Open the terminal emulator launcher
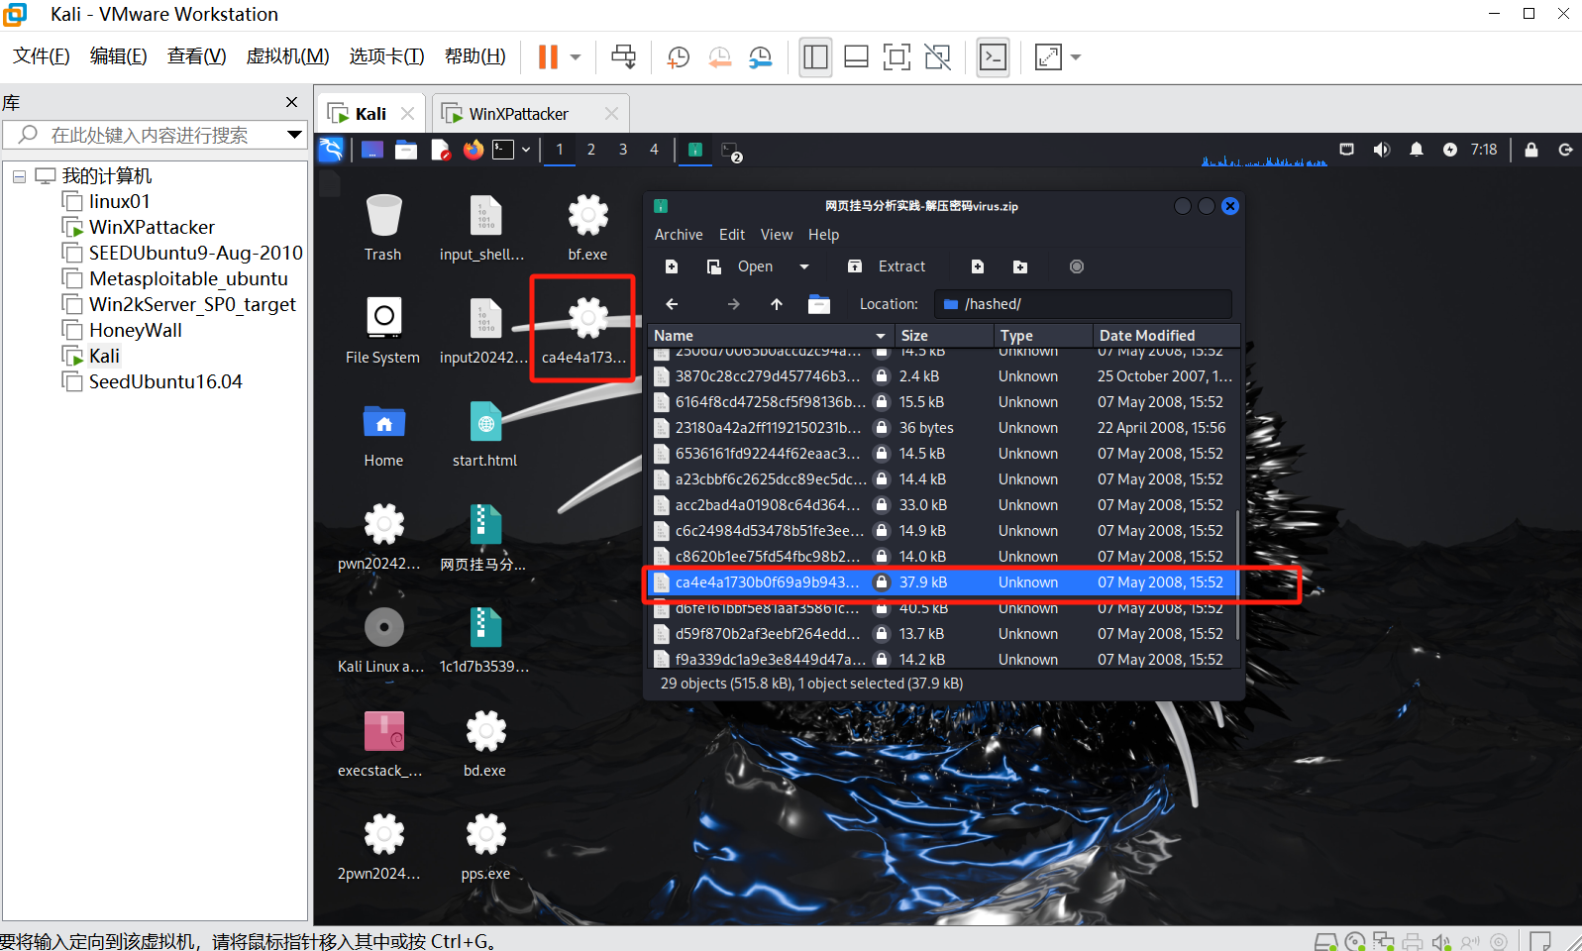 click(504, 150)
